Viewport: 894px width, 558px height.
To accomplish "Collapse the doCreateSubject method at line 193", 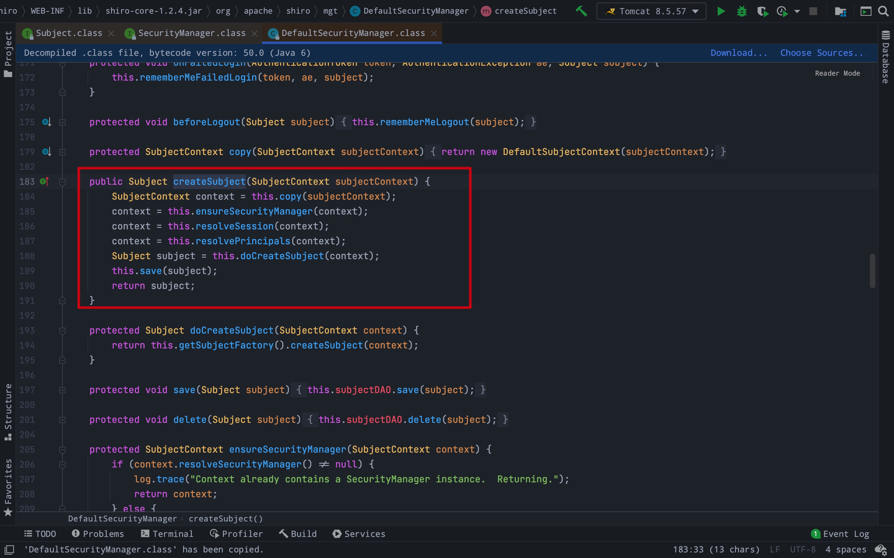I will 62,331.
